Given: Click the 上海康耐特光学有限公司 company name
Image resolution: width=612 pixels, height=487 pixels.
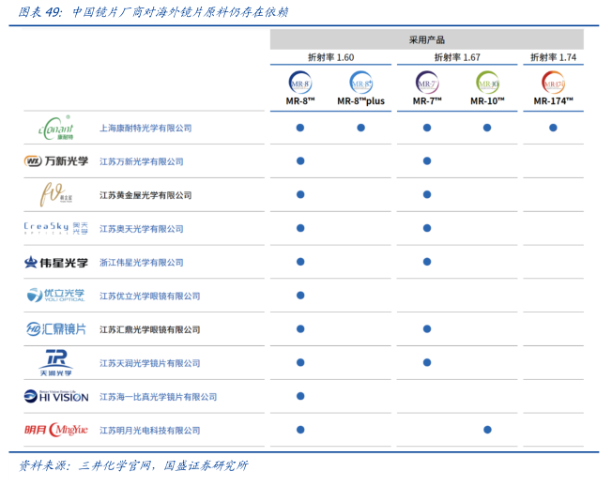Looking at the screenshot, I should coord(145,128).
